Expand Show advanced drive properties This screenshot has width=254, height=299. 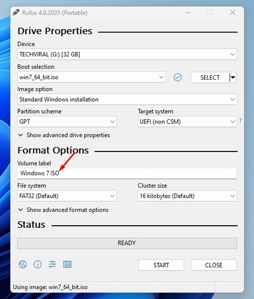point(64,135)
